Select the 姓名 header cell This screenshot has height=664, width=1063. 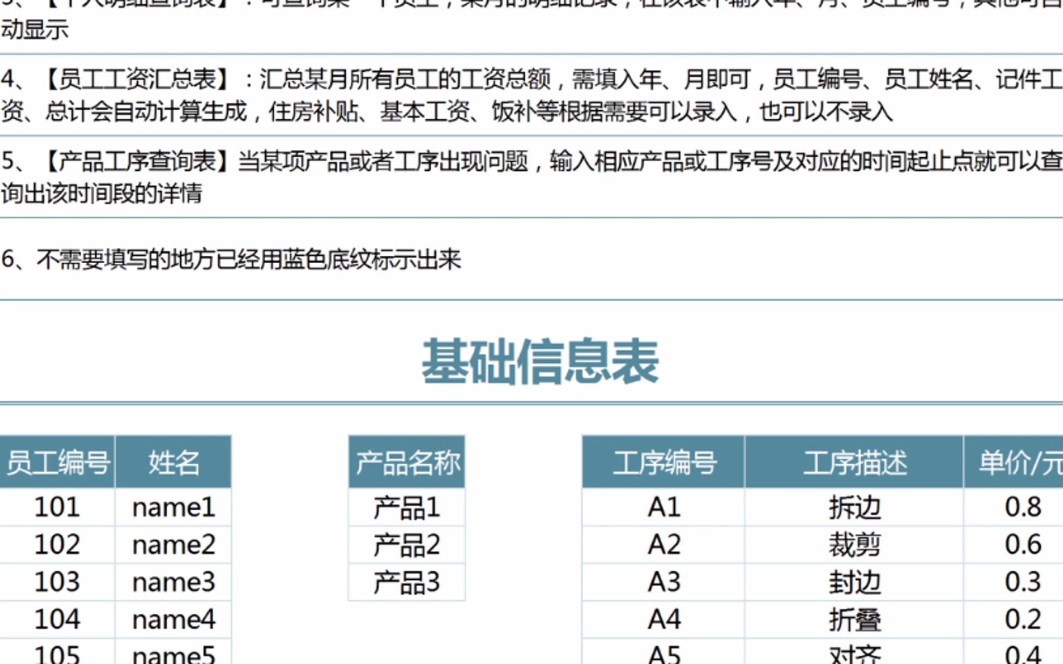(x=173, y=462)
